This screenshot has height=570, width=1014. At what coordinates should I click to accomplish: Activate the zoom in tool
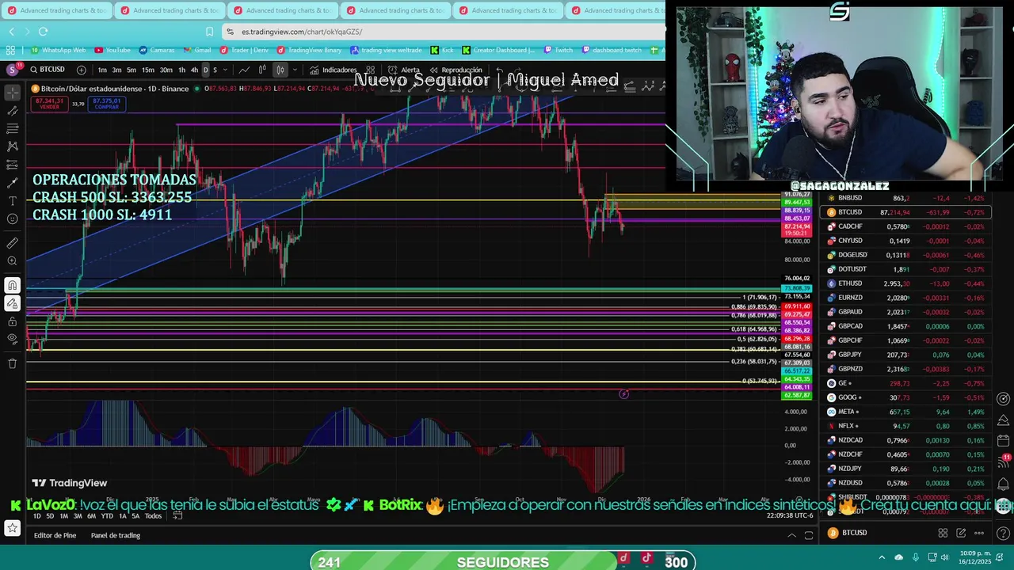tap(12, 261)
